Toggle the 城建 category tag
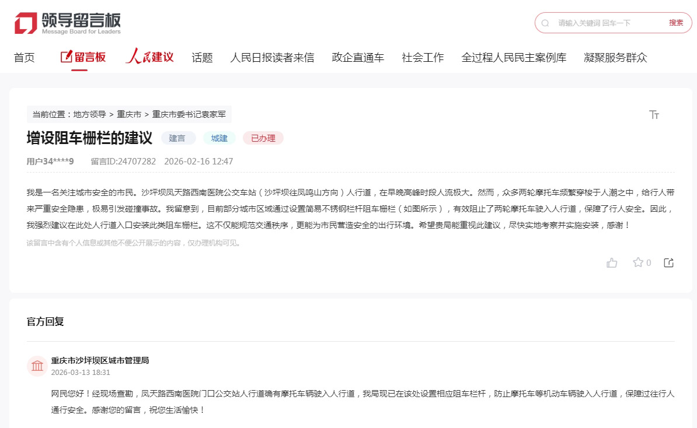The width and height of the screenshot is (697, 428). tap(219, 138)
